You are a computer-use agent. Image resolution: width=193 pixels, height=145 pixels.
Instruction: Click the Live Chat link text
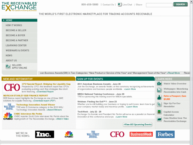(x=127, y=5)
